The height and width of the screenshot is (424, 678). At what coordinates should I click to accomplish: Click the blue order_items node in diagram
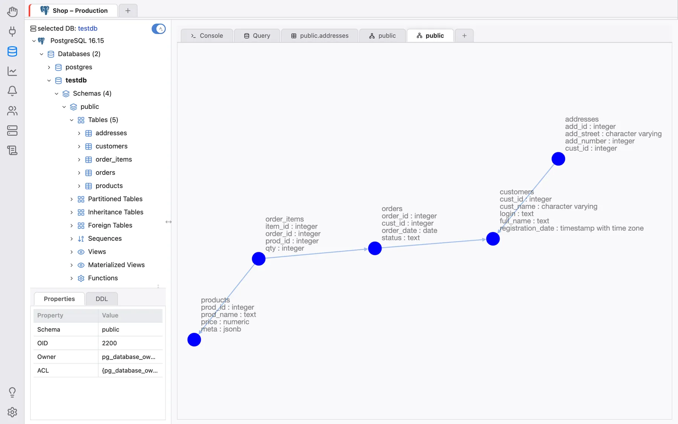tap(258, 259)
